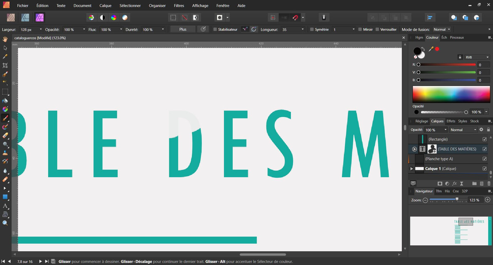Apply auto levels from toolbar
The height and width of the screenshot is (265, 493).
click(91, 17)
